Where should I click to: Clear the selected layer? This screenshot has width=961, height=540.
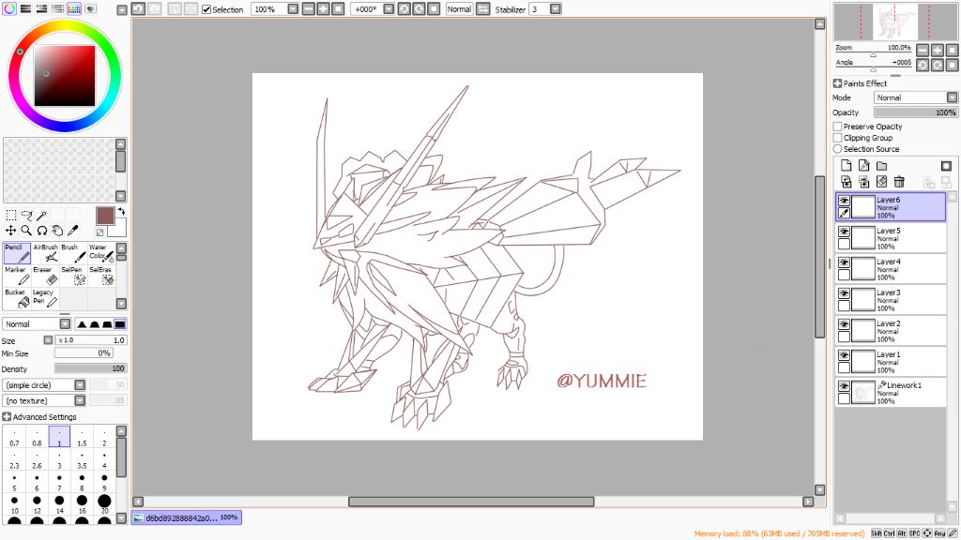(x=881, y=181)
